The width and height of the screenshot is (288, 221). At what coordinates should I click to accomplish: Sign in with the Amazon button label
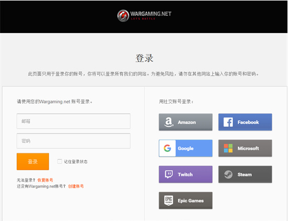pos(187,123)
